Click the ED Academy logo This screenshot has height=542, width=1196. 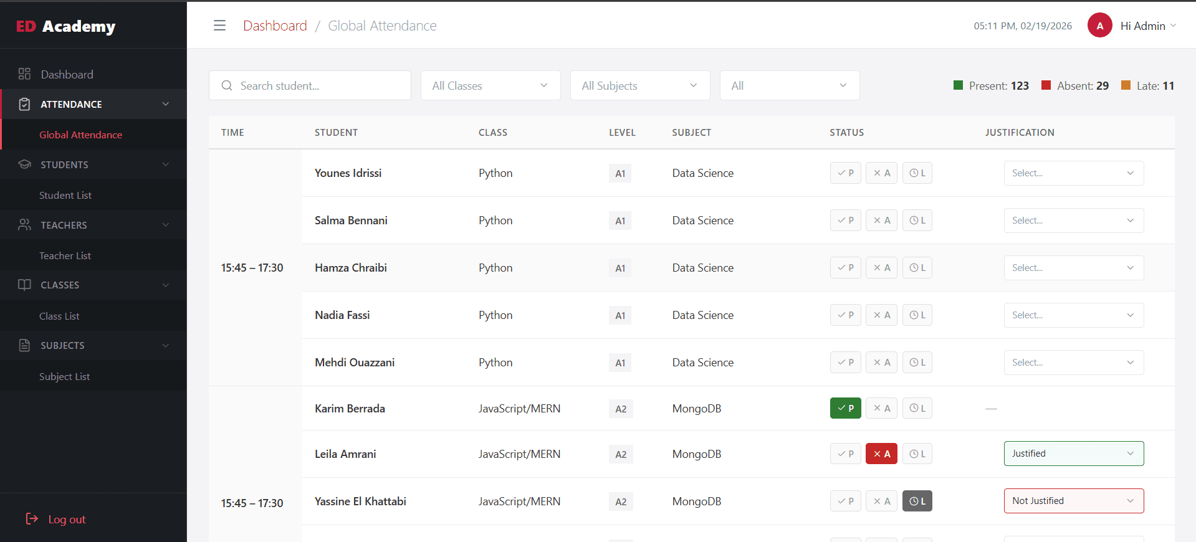pos(65,26)
